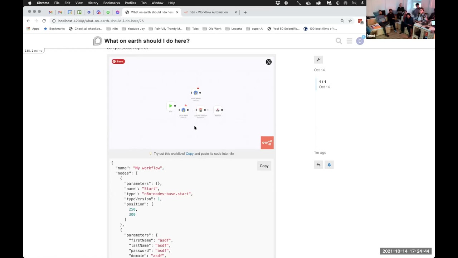Toggle the zoom control on the workflow preview
The height and width of the screenshot is (258, 458).
click(269, 62)
